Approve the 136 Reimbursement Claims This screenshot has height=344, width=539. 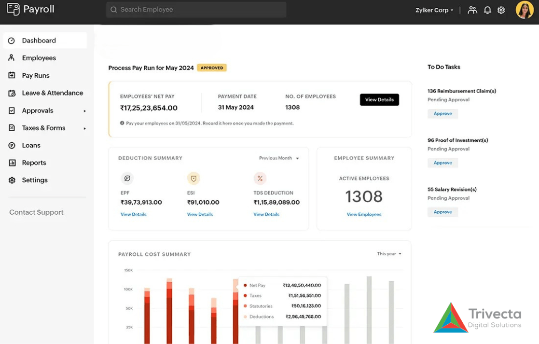click(x=442, y=114)
